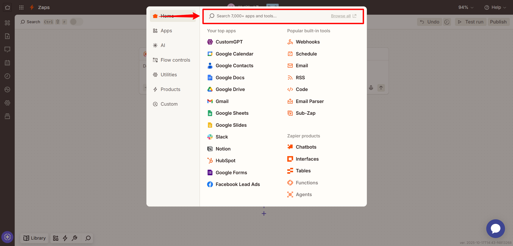The image size is (513, 246).
Task: Select the Home tab in the picker
Action: point(173,16)
